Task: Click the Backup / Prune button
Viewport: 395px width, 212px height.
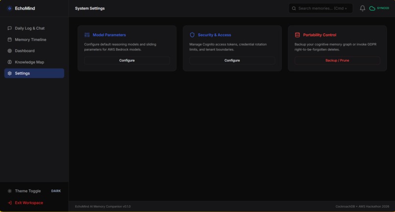Action: pyautogui.click(x=337, y=60)
